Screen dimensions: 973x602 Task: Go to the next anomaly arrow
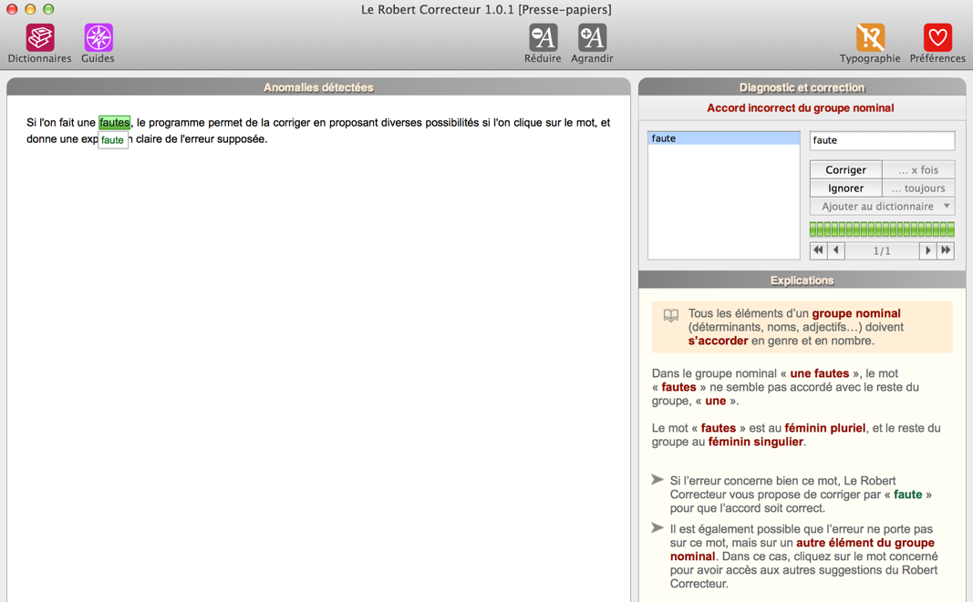[927, 250]
